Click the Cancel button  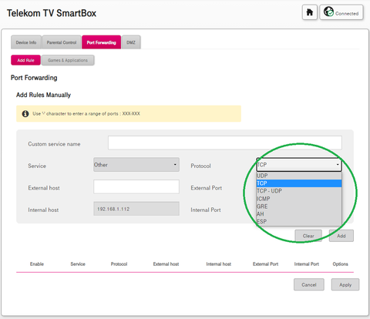click(309, 284)
